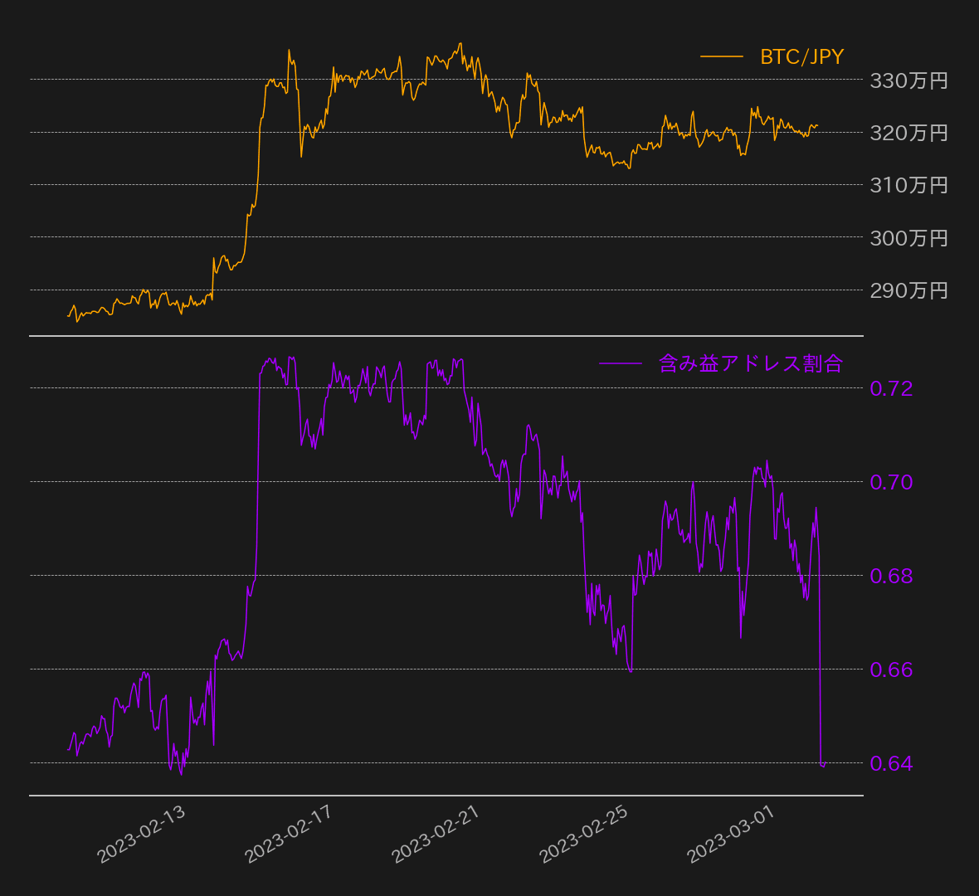Pick the 300万円 y-axis label

[x=908, y=238]
